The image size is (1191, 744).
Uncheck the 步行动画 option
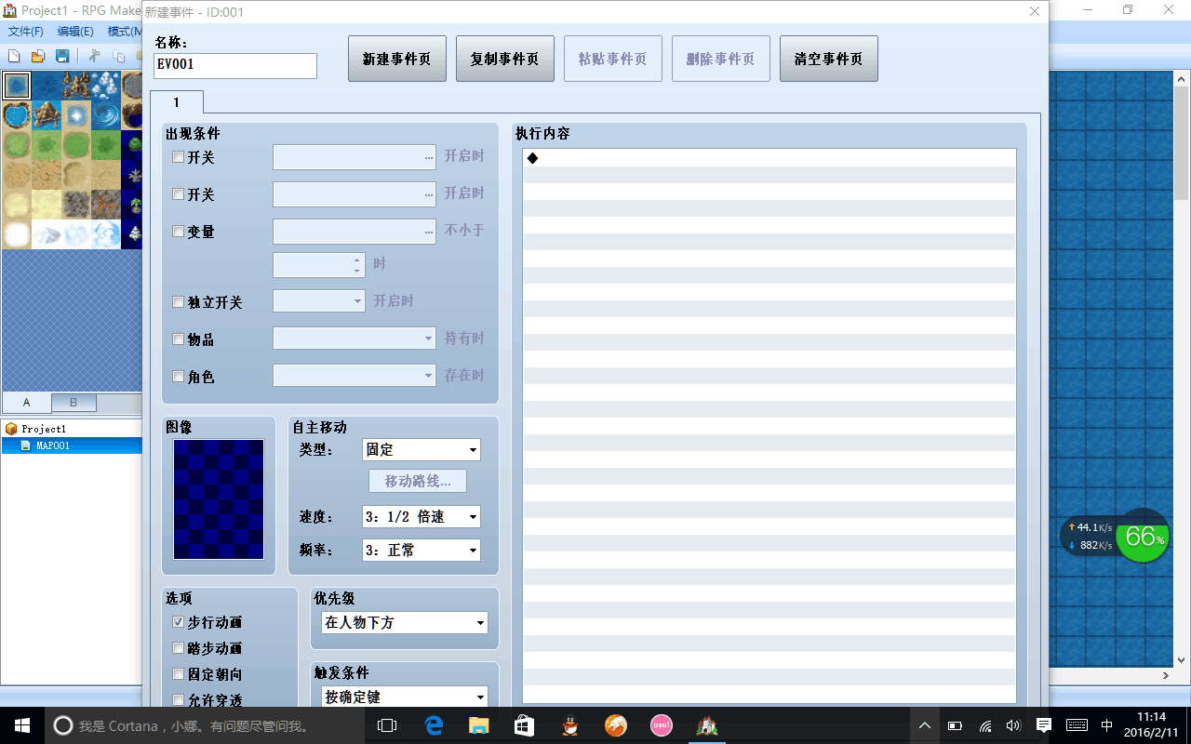pos(179,622)
